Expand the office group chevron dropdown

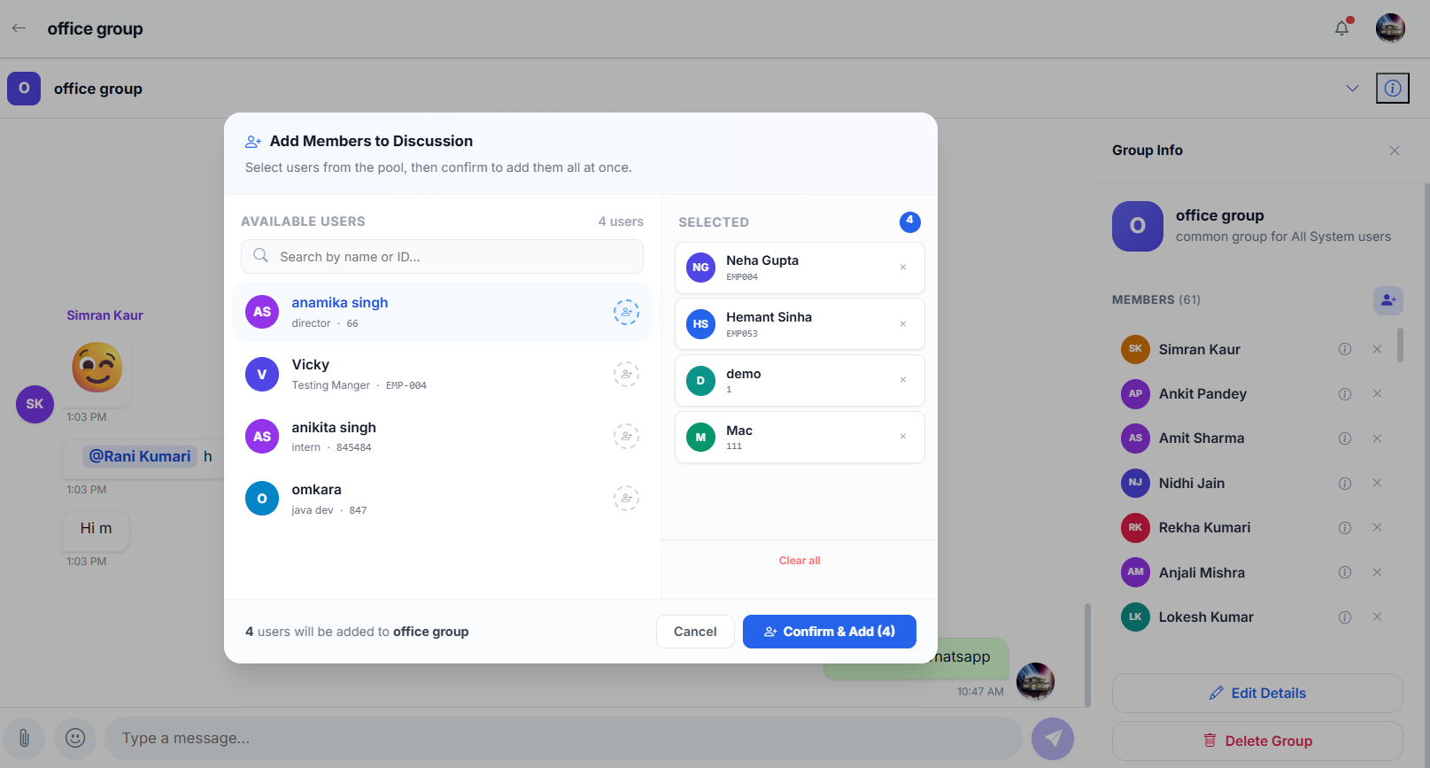[1352, 89]
